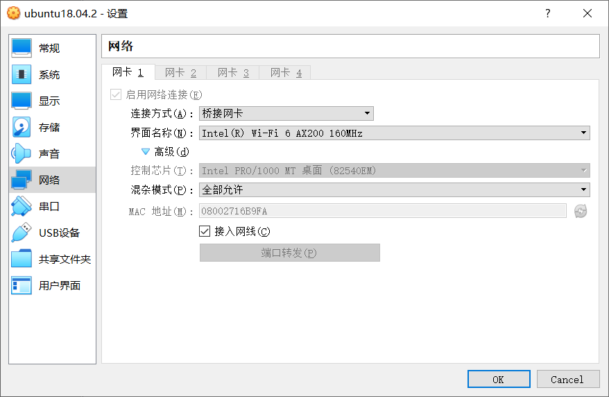609x397 pixels.
Task: Click the MAC 地址 input field
Action: pyautogui.click(x=383, y=211)
